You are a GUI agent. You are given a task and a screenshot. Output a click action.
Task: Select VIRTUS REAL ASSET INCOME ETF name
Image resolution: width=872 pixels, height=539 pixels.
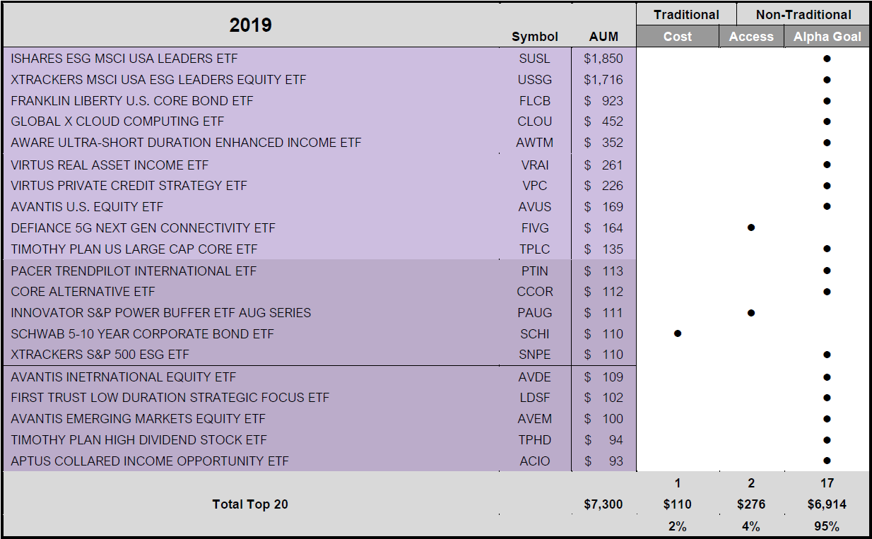(x=110, y=165)
